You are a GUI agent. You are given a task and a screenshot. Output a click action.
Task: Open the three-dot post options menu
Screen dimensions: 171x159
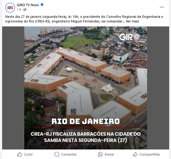[x=161, y=7]
